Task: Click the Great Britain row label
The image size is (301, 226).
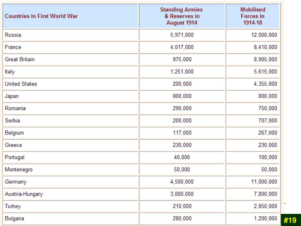Action: [x=20, y=59]
